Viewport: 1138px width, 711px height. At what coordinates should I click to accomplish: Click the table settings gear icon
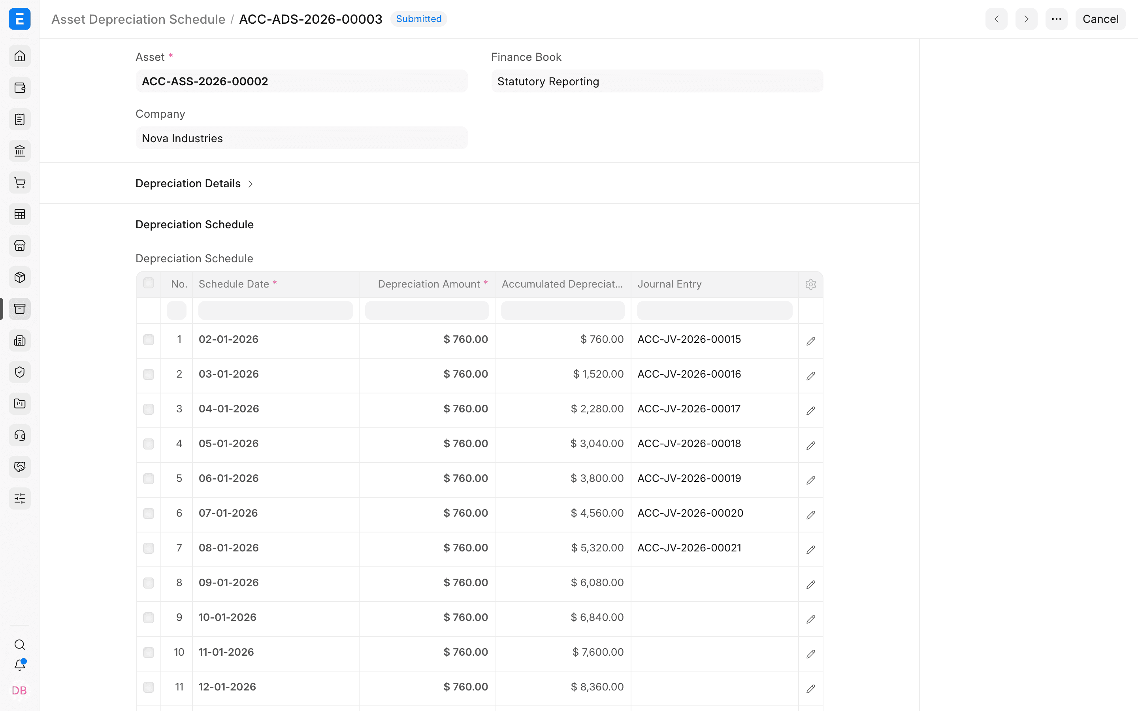810,284
